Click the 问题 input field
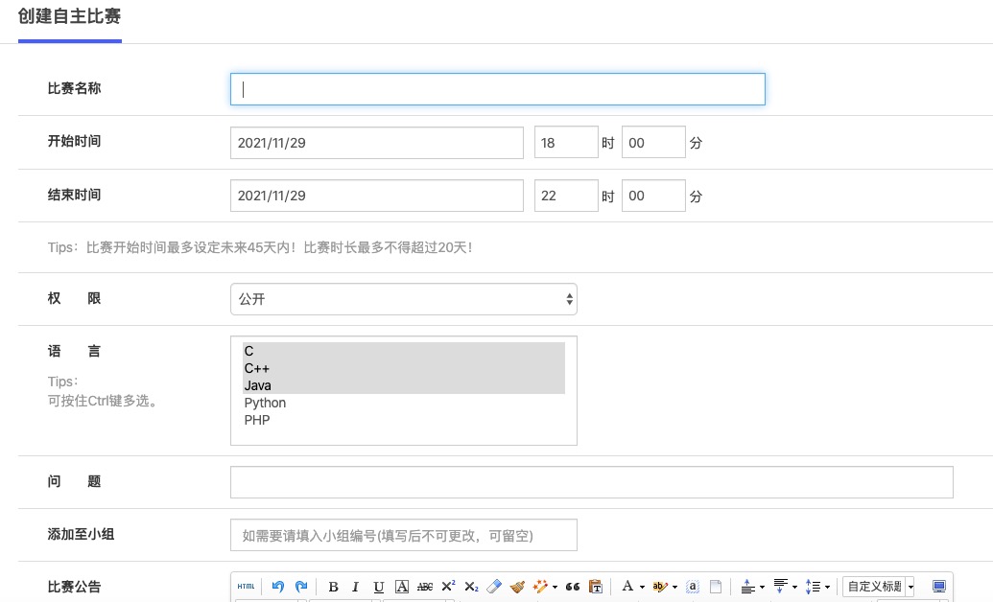 coord(592,482)
